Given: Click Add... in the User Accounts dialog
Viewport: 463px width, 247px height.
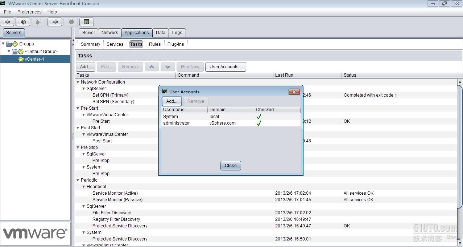Looking at the screenshot, I should tap(172, 101).
